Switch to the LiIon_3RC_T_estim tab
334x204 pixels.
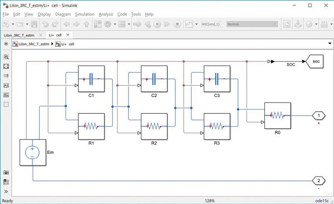pos(20,35)
